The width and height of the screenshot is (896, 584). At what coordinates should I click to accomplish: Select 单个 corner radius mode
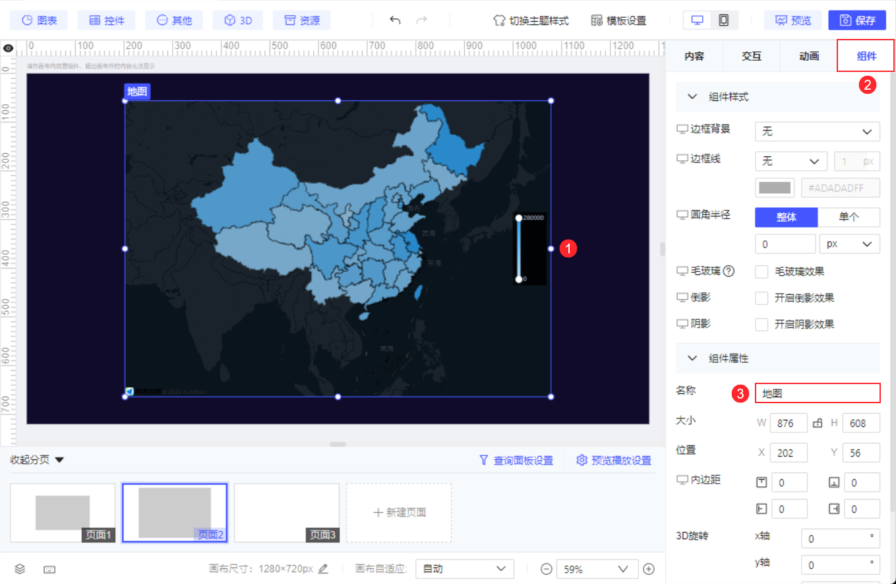click(849, 217)
